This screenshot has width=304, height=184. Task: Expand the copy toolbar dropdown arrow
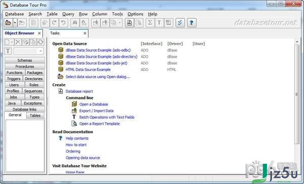tap(120, 23)
